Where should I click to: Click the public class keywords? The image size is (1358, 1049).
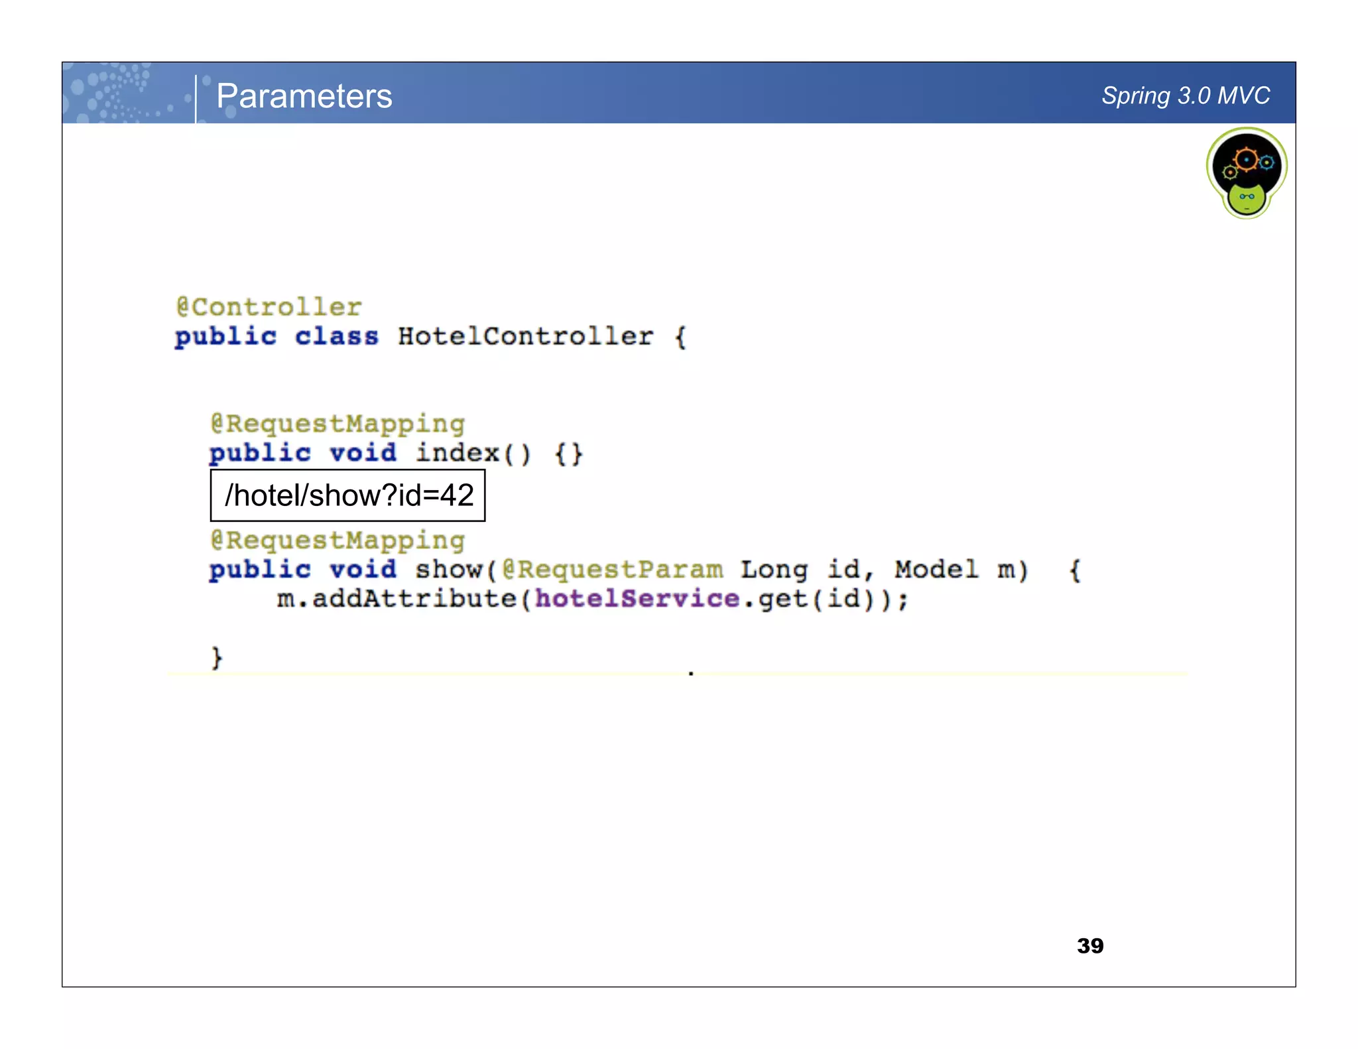coord(276,336)
